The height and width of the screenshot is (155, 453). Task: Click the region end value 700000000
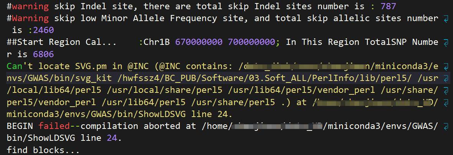coord(252,42)
